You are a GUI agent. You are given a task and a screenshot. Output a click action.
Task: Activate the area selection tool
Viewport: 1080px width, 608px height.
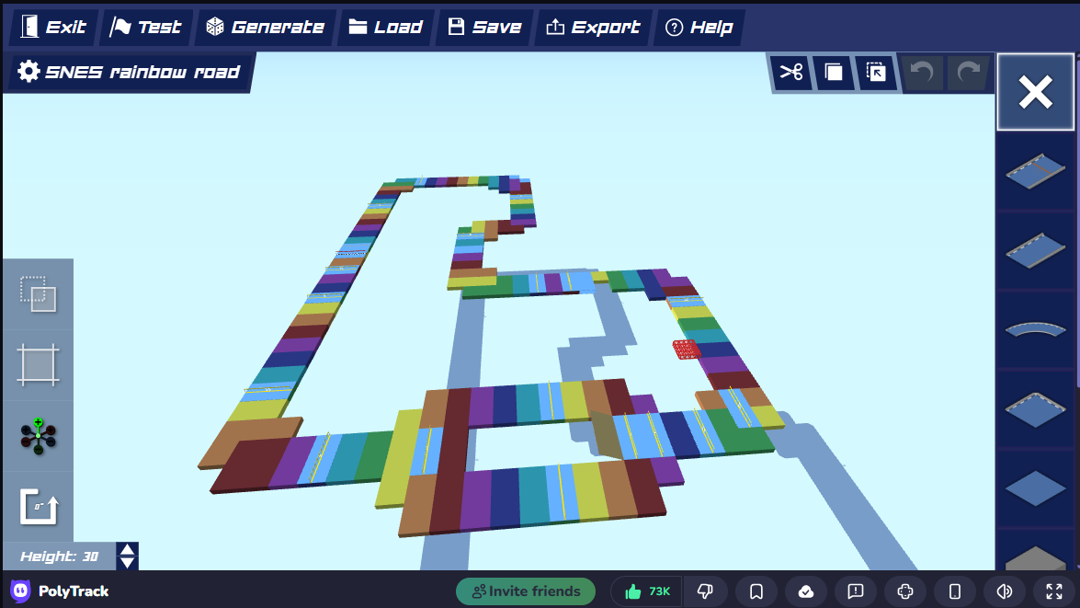tap(38, 294)
